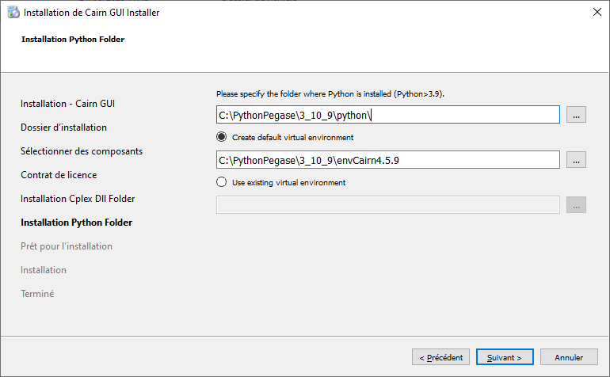
Task: Browse for the default virtual environment folder
Action: point(576,160)
